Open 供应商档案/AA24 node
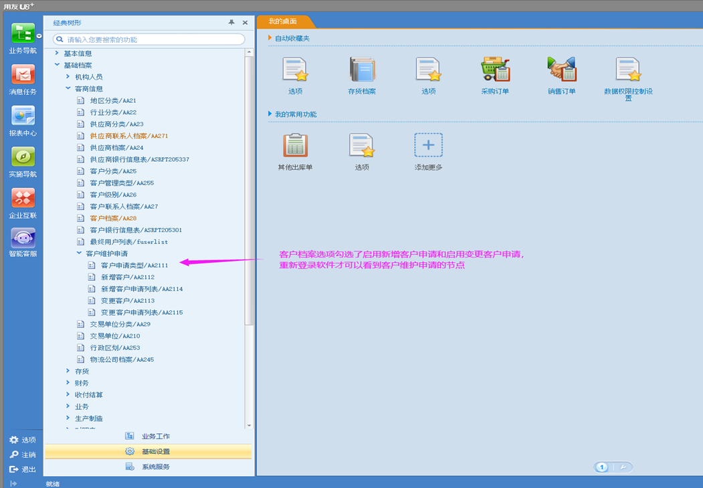This screenshot has height=488, width=703. 116,148
